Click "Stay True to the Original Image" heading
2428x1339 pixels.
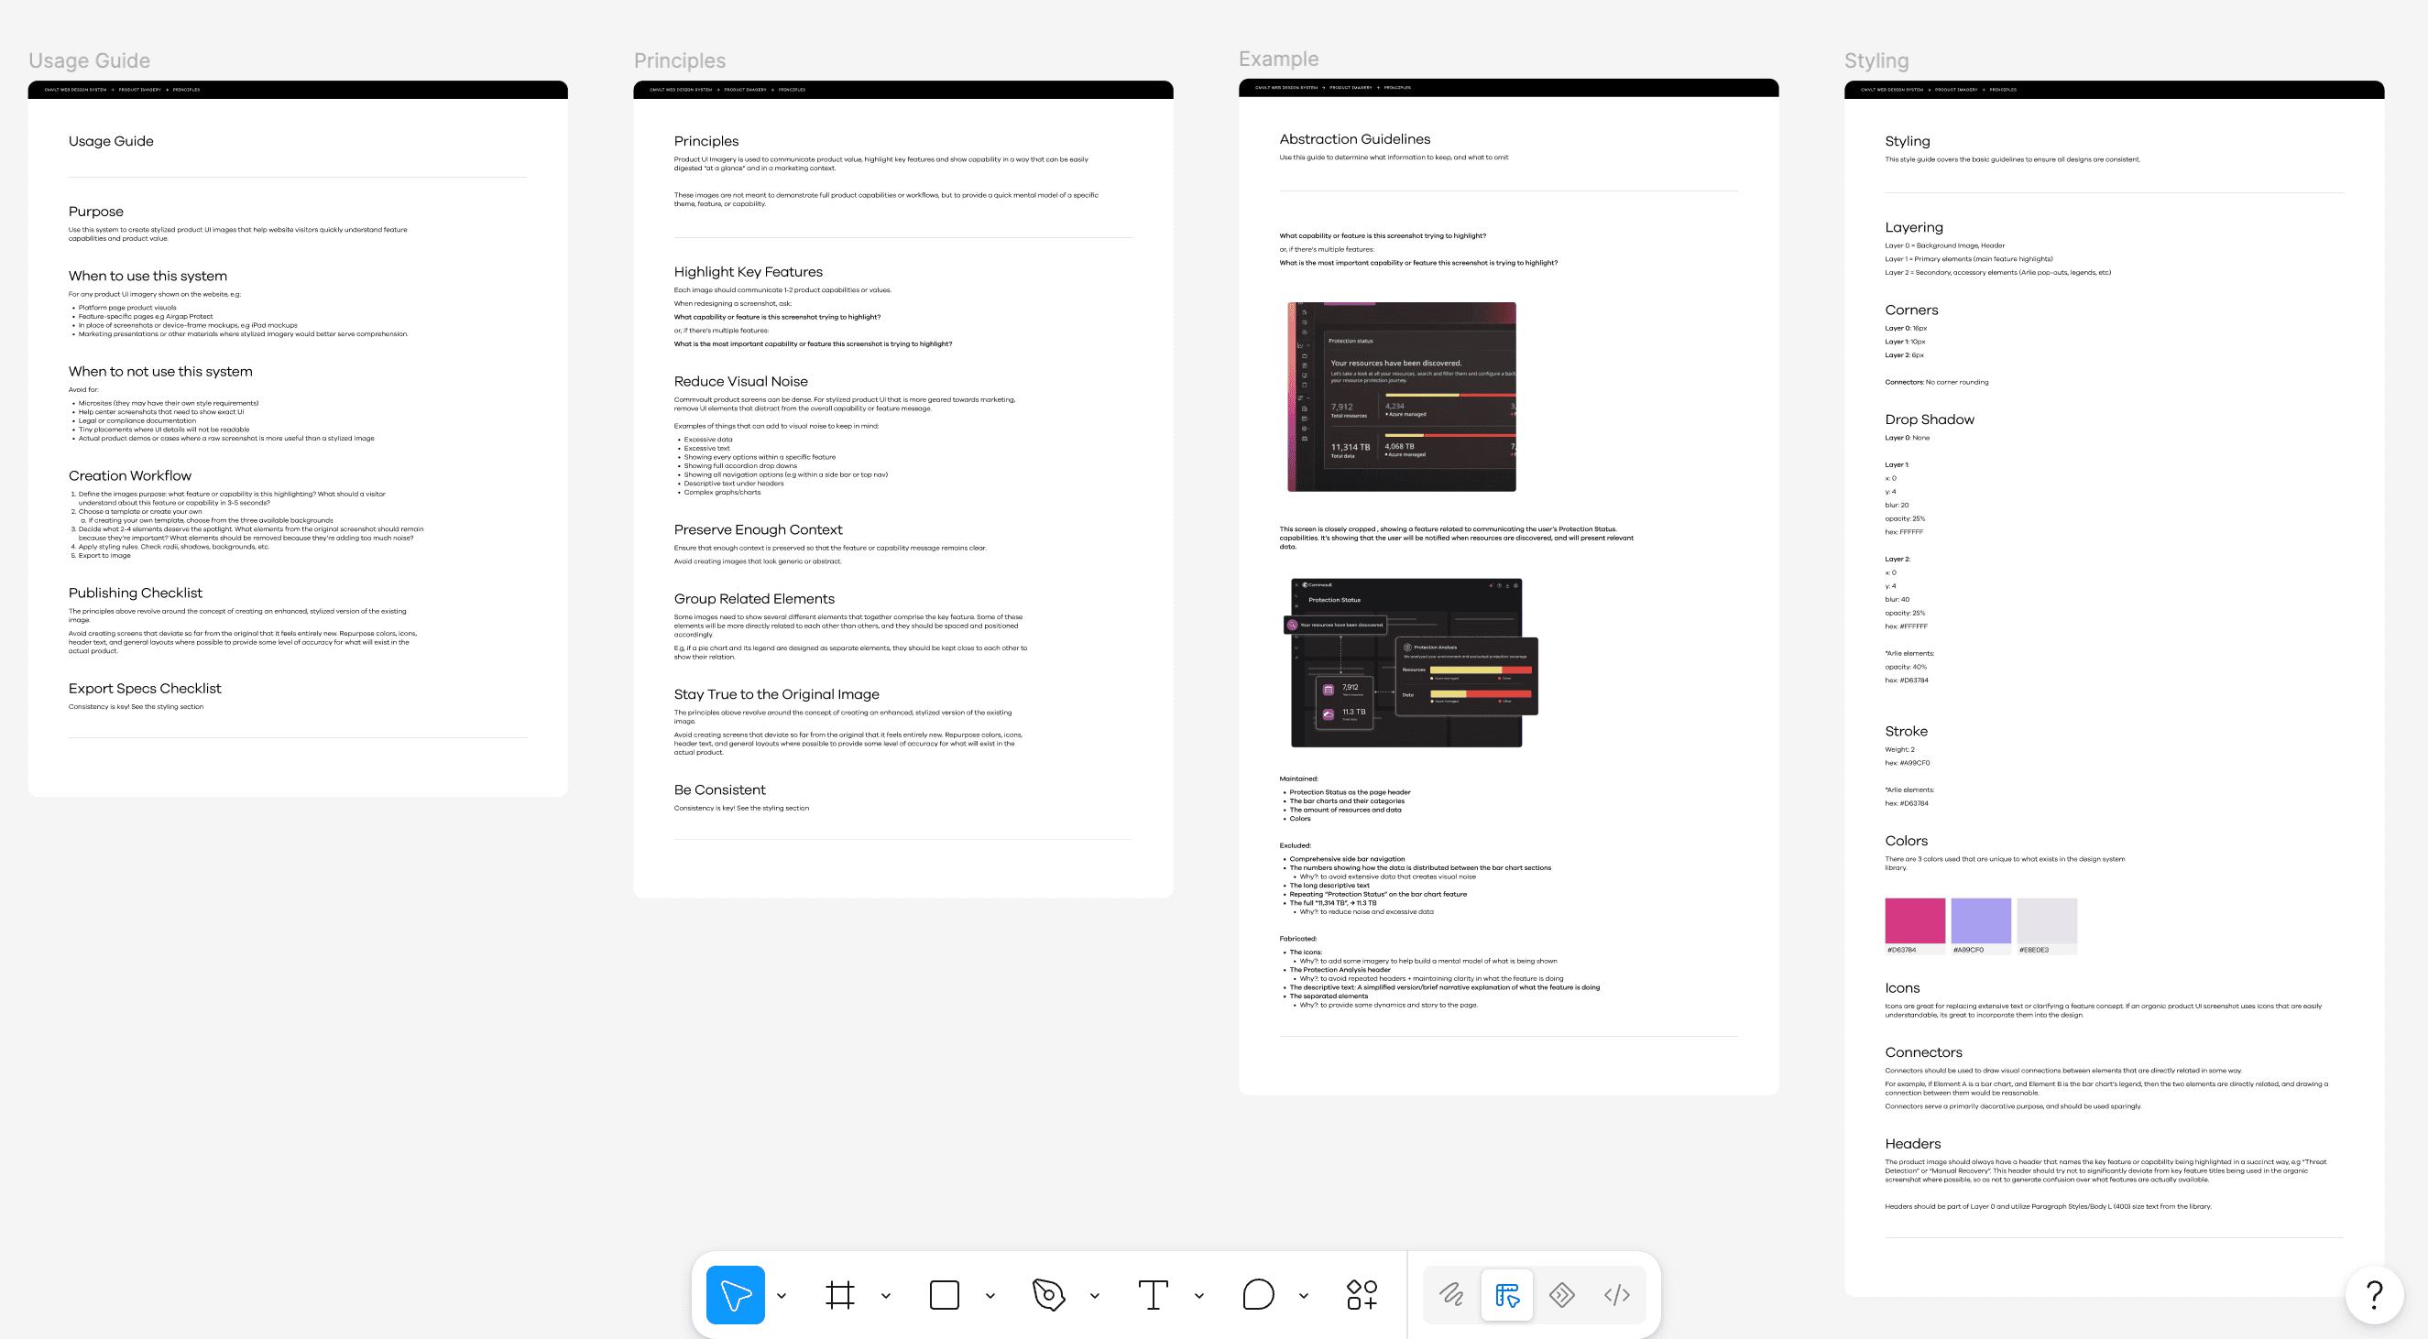pyautogui.click(x=777, y=694)
